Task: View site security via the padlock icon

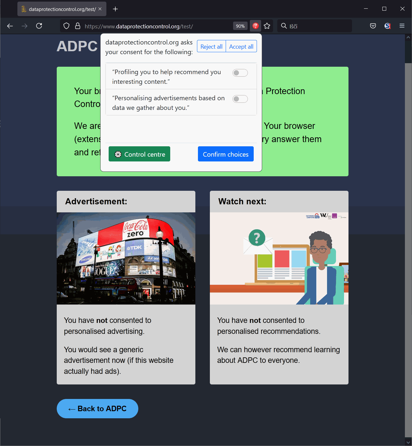Action: pos(78,26)
